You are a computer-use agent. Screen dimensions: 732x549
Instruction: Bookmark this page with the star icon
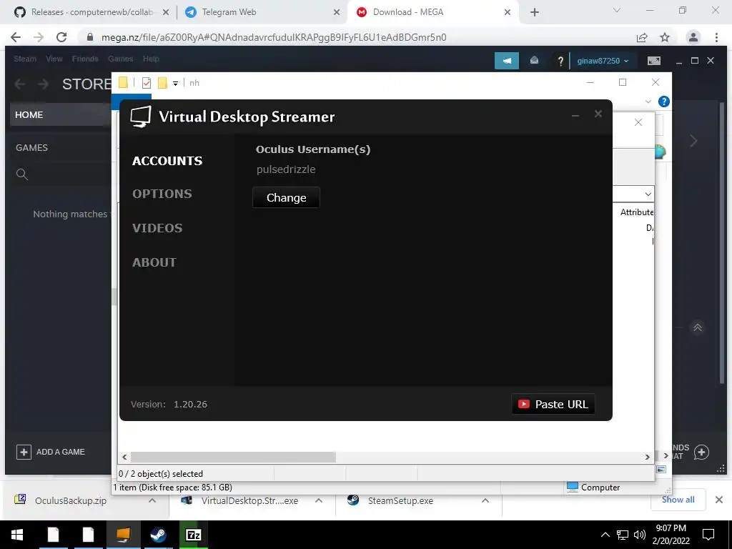click(x=665, y=37)
